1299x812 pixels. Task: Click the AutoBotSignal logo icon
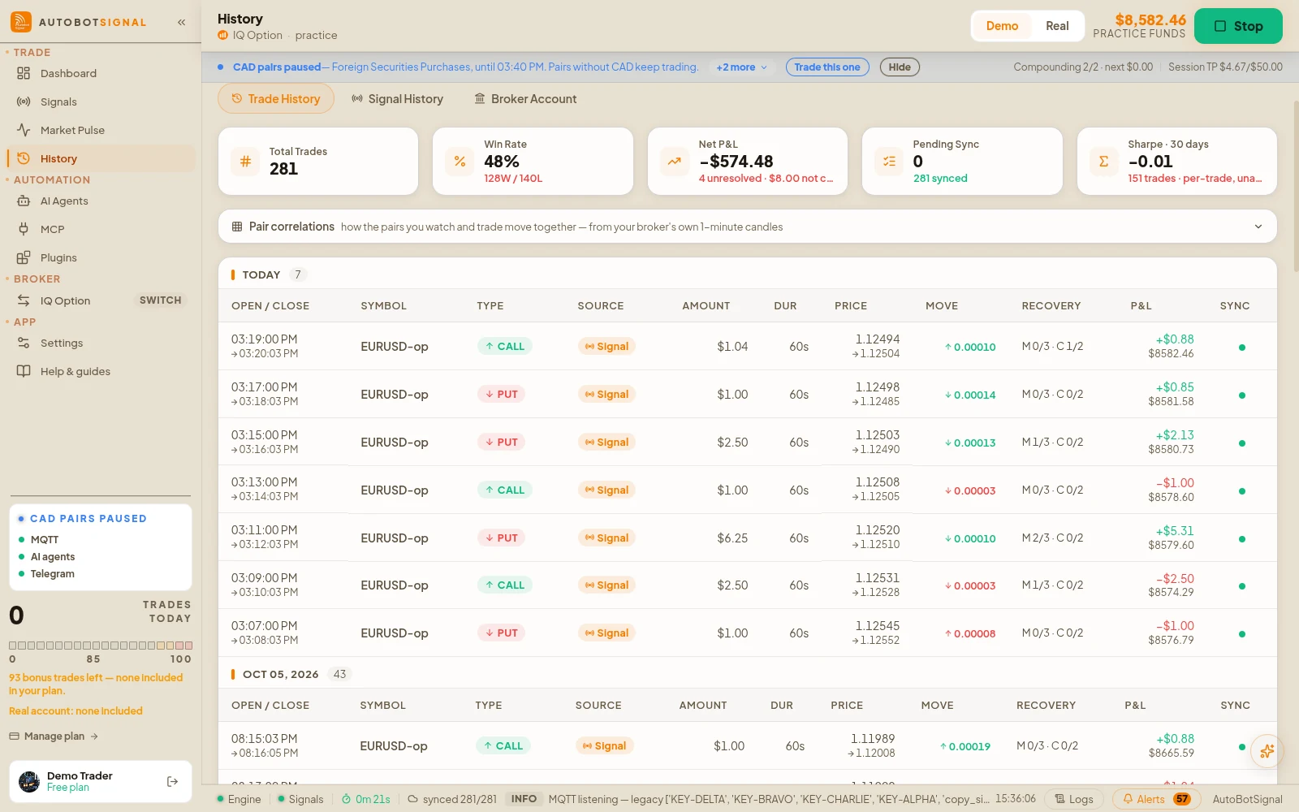click(x=21, y=22)
